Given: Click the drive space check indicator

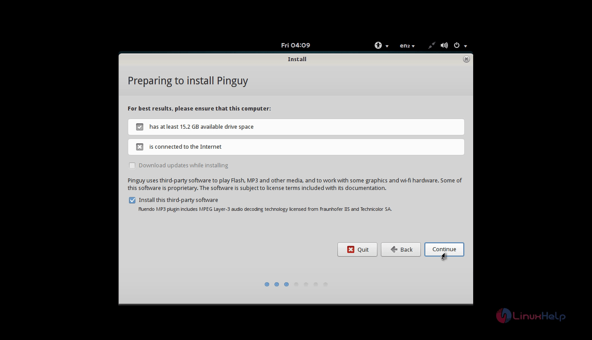Looking at the screenshot, I should (x=140, y=127).
